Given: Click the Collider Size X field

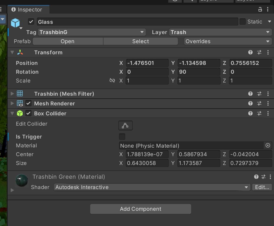Looking at the screenshot, I should point(147,163).
